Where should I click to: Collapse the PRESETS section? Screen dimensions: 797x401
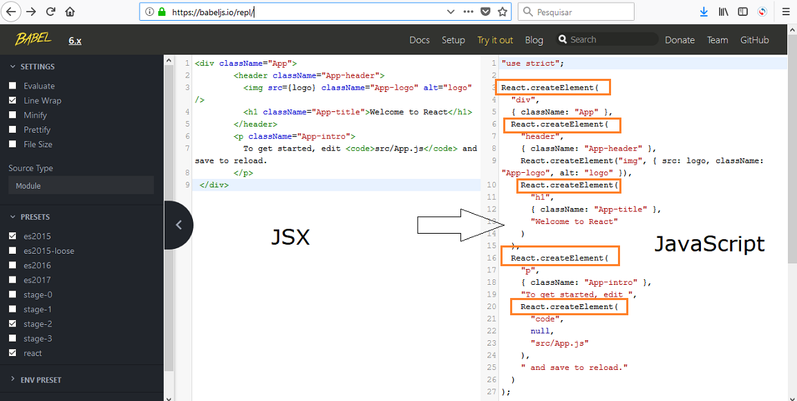click(x=30, y=217)
